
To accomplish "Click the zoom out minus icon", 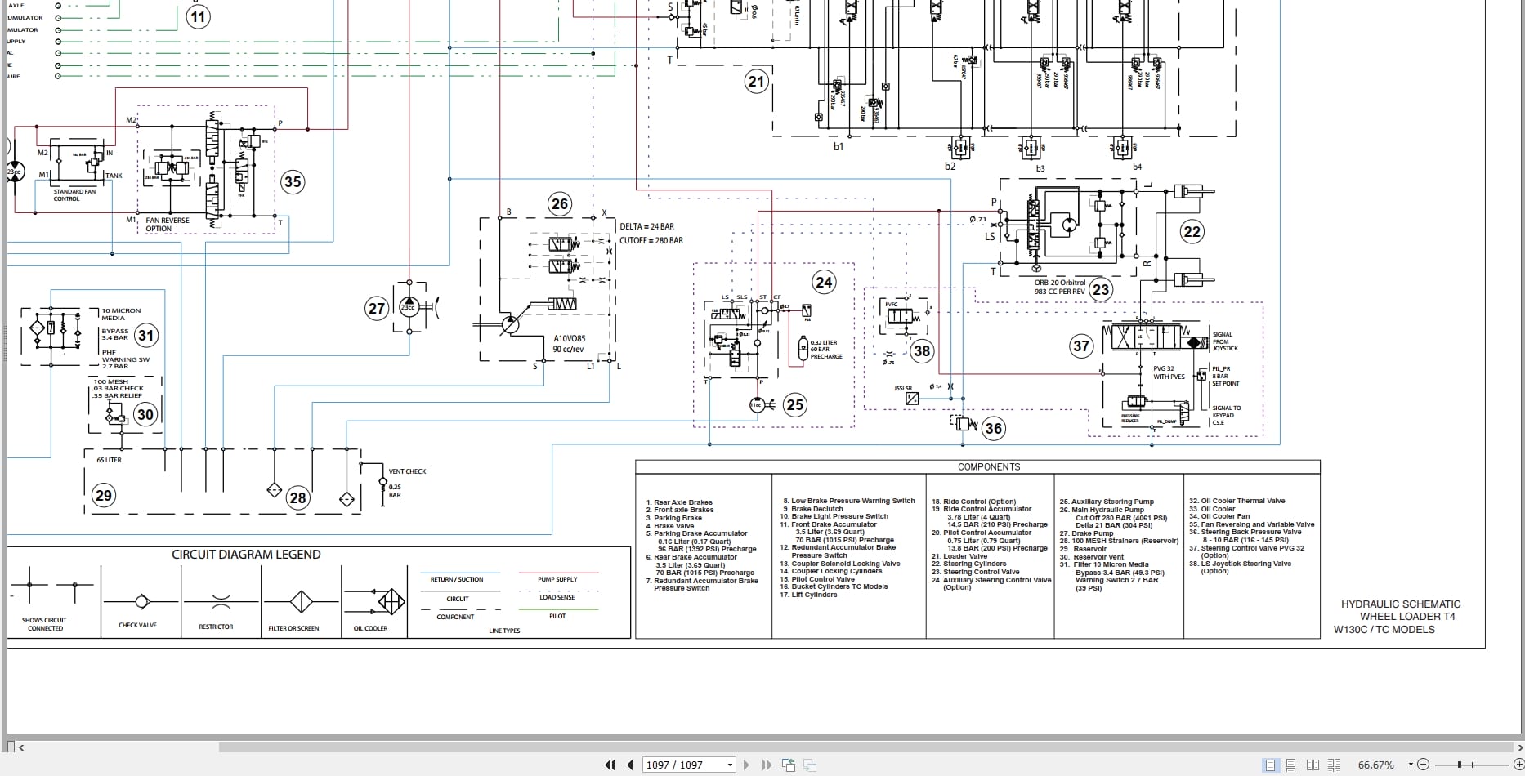I will coord(1423,765).
